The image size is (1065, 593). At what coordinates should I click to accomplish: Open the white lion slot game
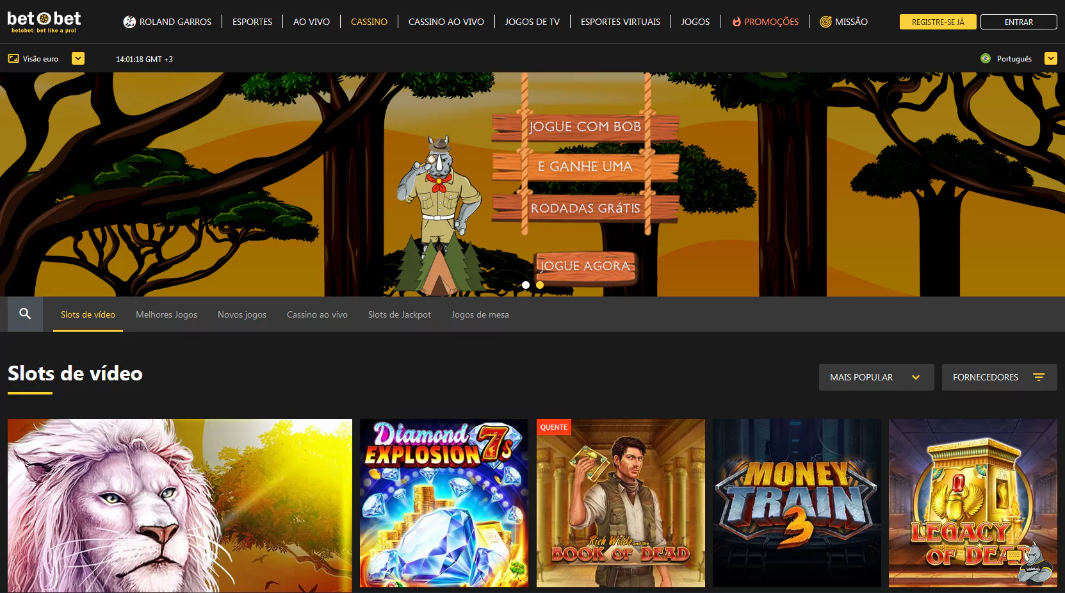pos(180,505)
